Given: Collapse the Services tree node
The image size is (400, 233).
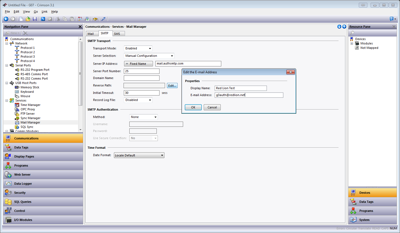Looking at the screenshot, I should click(x=7, y=100).
